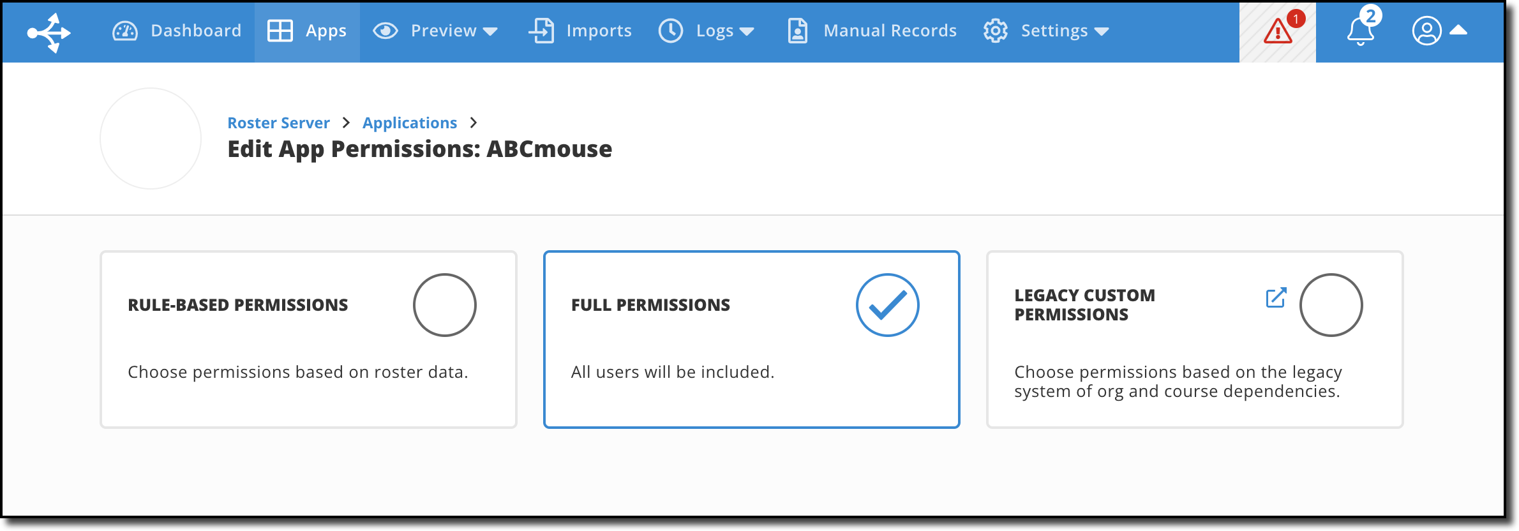Viewport: 1519px width, 531px height.
Task: Open the Roster Server breadcrumb link
Action: [279, 123]
